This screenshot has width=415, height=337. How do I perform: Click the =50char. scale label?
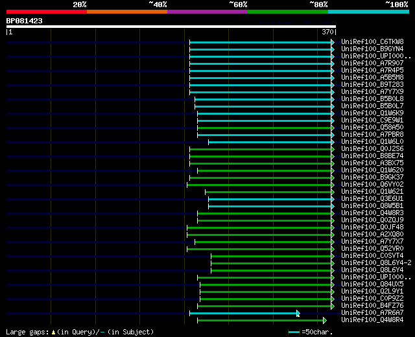317,332
